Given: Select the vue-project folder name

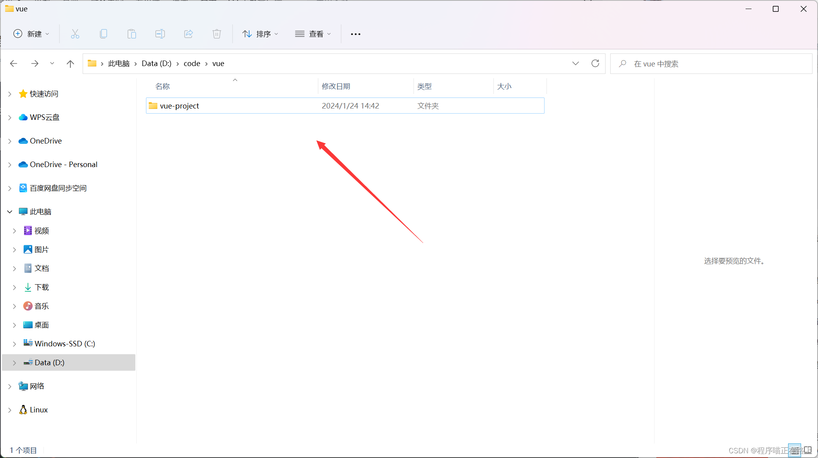Looking at the screenshot, I should [179, 106].
